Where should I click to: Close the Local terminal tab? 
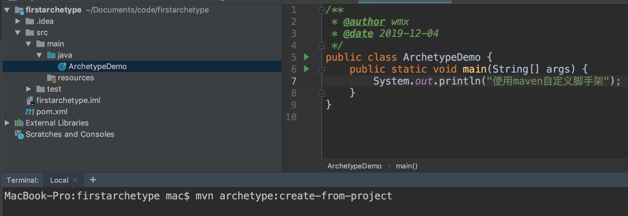pyautogui.click(x=75, y=180)
